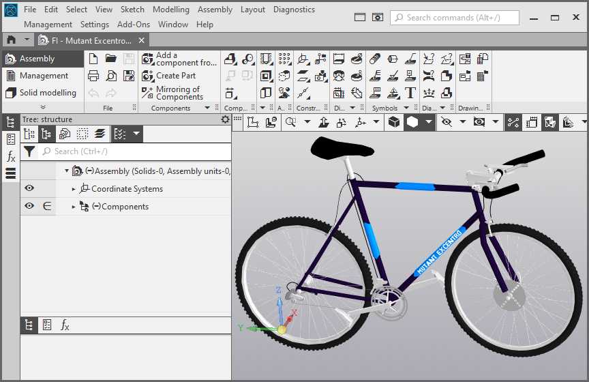
Task: Hide the Coordinate Systems via eye icon
Action: (29, 189)
